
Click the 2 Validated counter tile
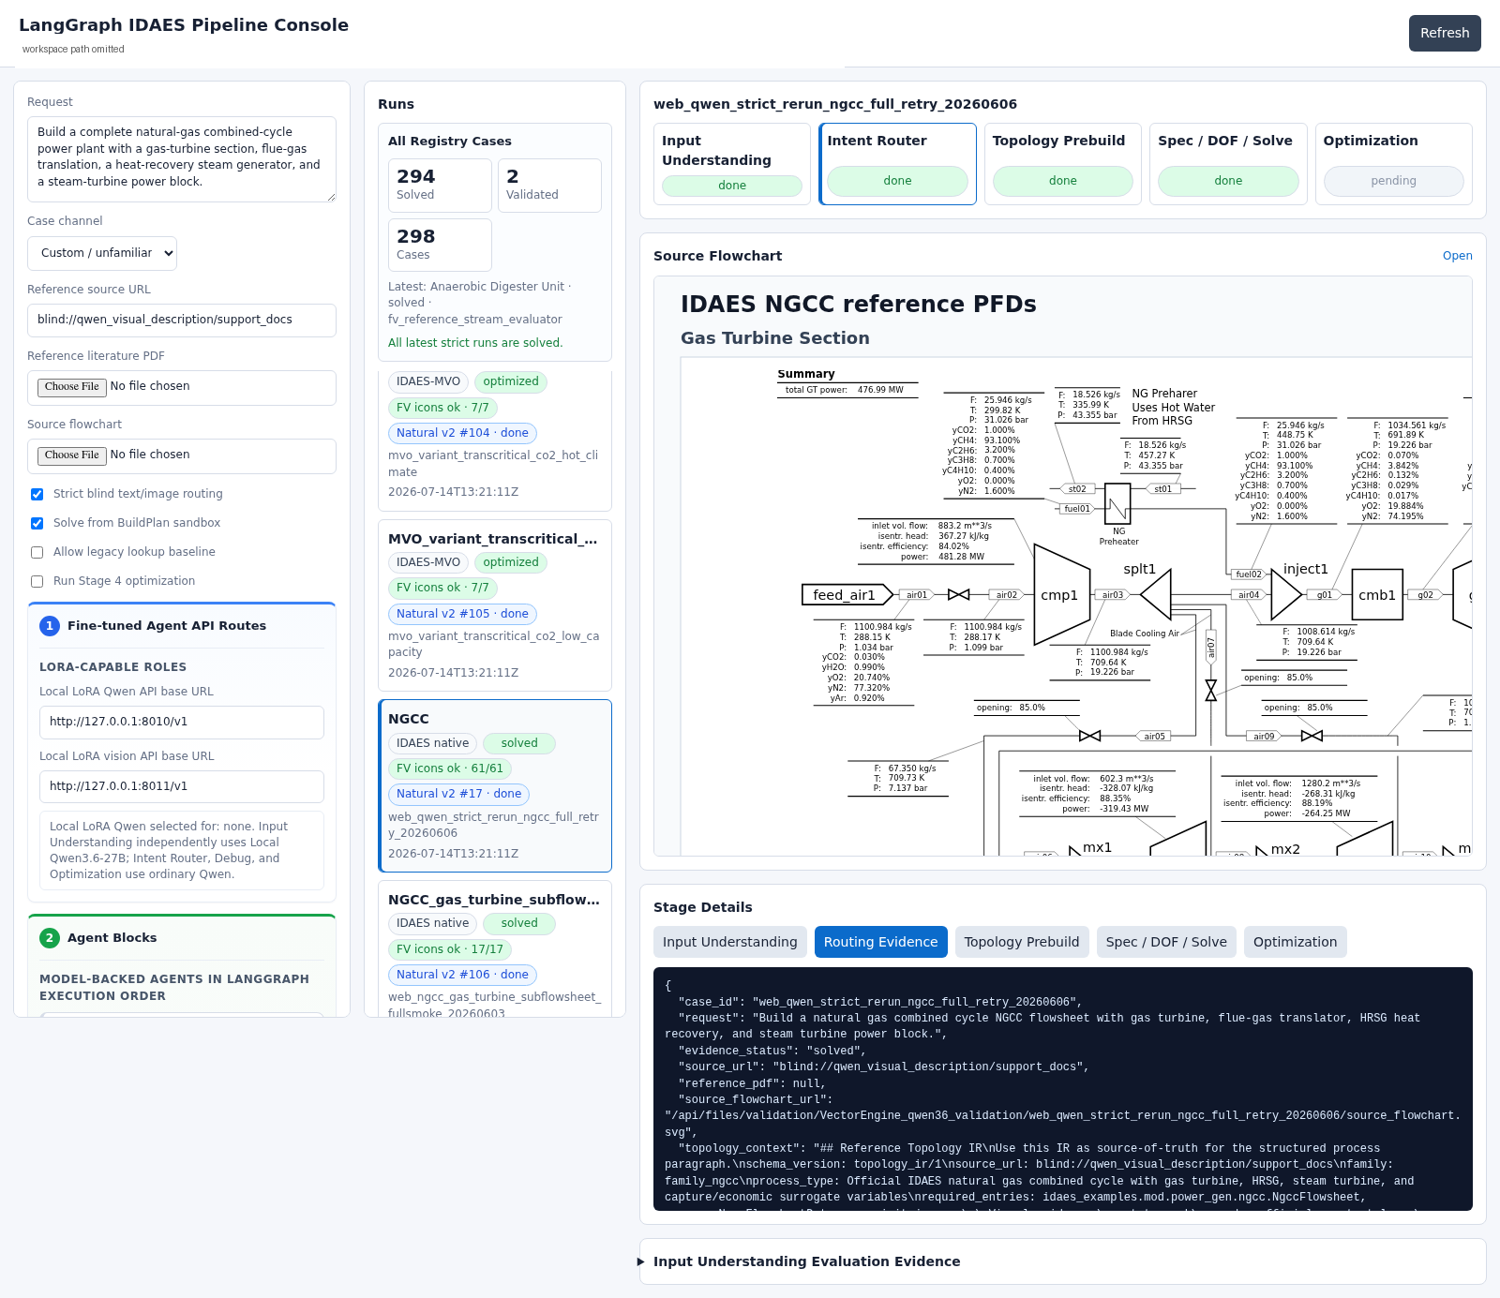tap(549, 186)
